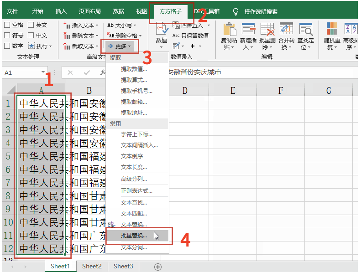Click the 新增插入 (insert new) icon
Screen dimensions: 361x272
[x=248, y=30]
